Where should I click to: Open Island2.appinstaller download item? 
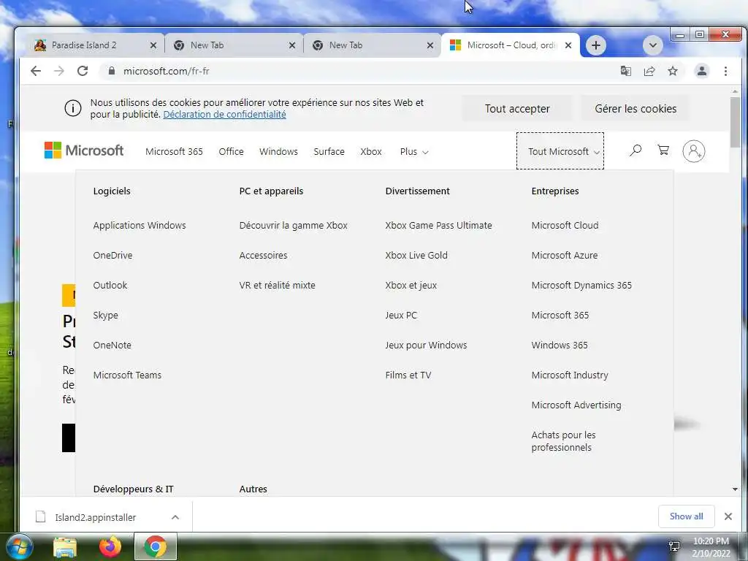coord(96,517)
